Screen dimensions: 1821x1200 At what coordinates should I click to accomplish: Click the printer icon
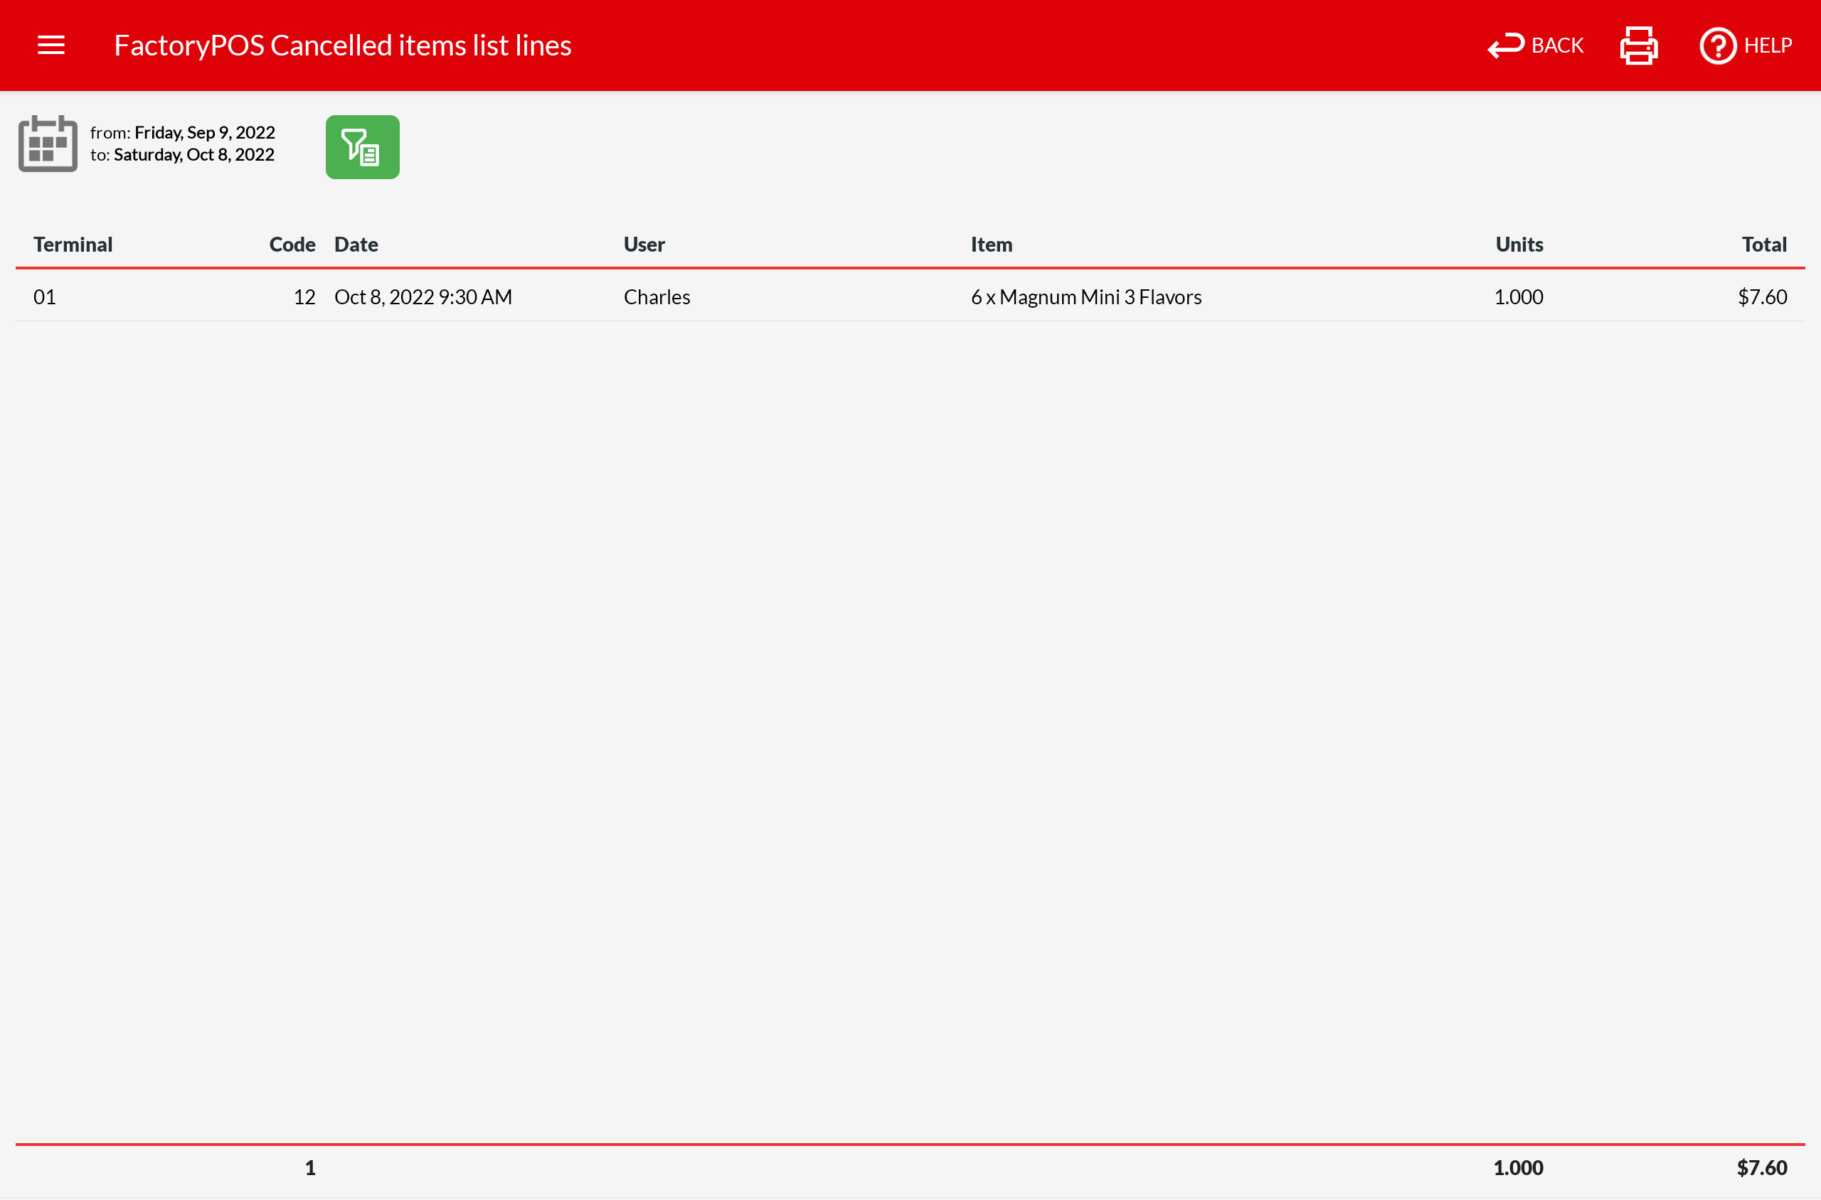1638,45
